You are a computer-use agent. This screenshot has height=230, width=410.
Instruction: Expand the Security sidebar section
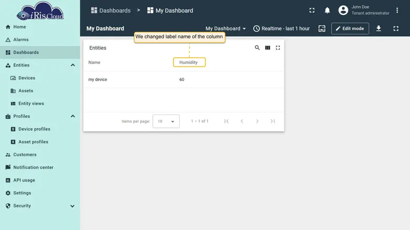click(72, 206)
